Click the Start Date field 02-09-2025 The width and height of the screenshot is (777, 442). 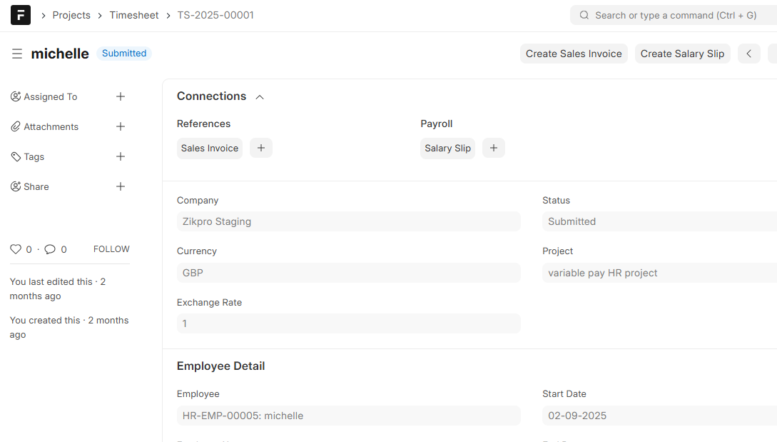(x=659, y=416)
